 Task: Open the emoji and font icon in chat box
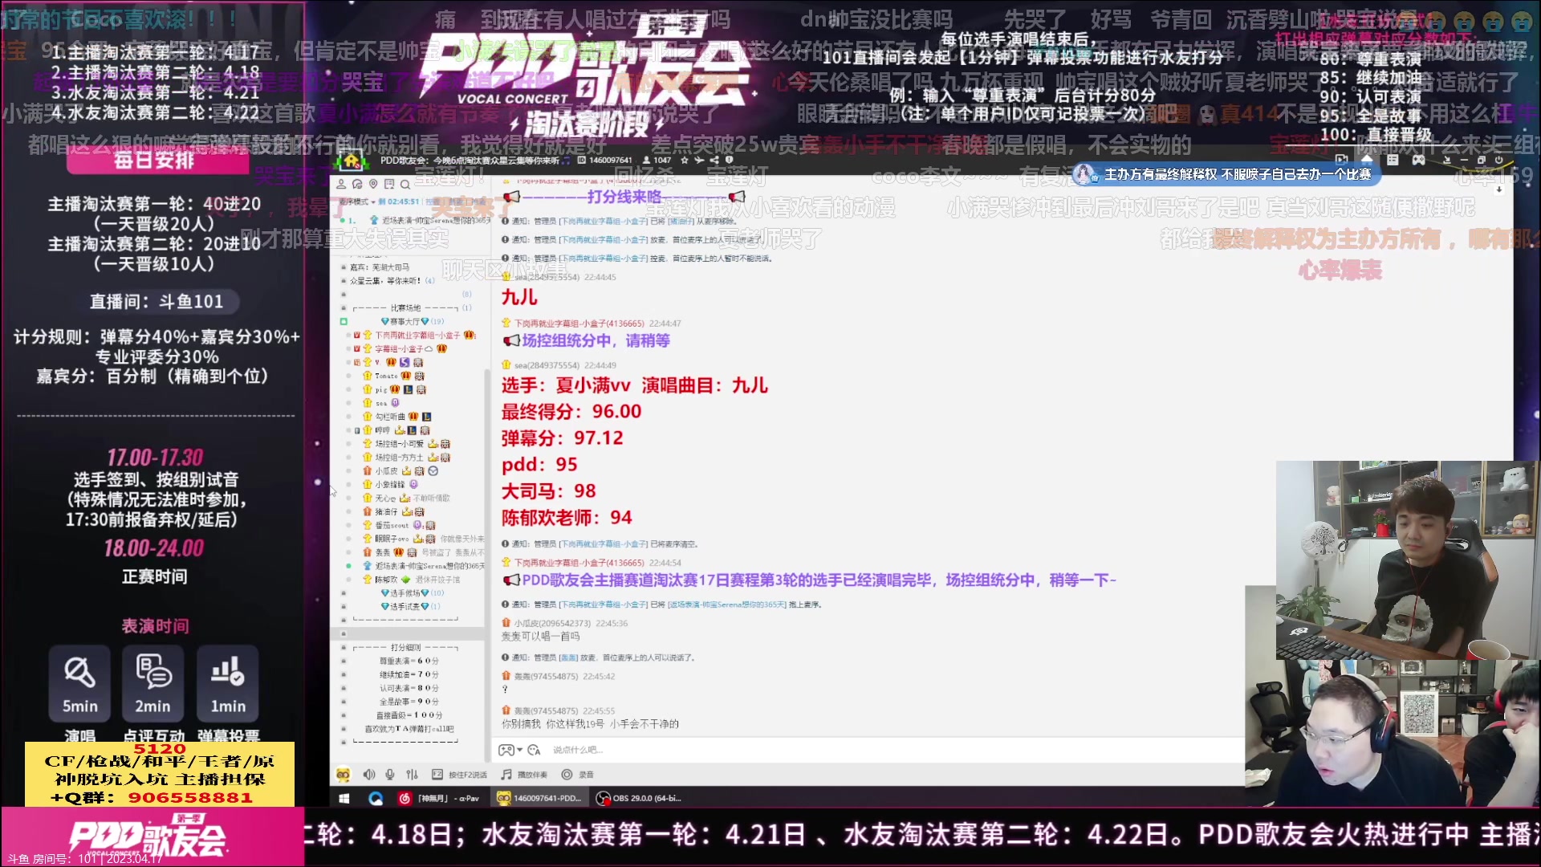tap(534, 750)
